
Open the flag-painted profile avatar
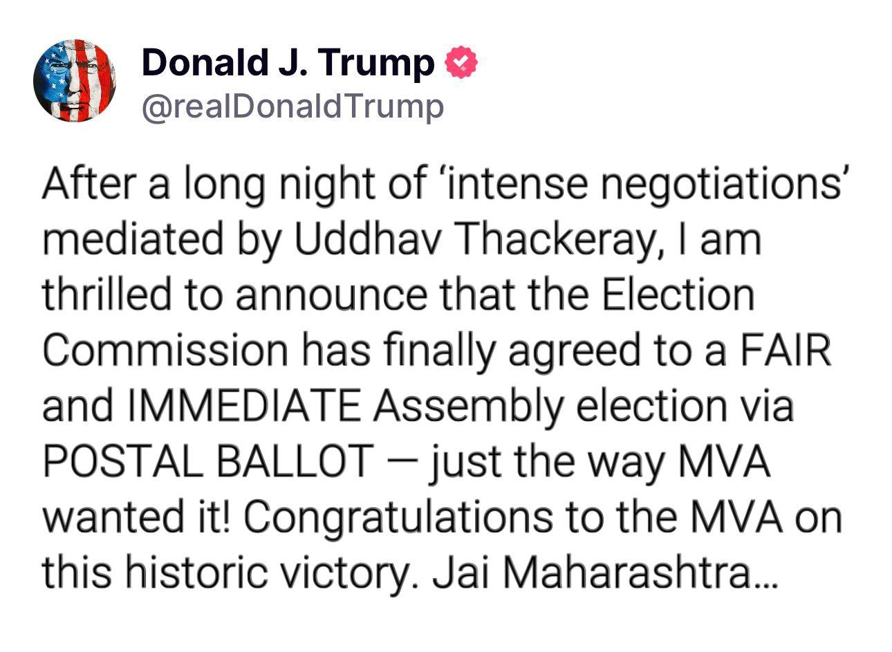pos(75,81)
